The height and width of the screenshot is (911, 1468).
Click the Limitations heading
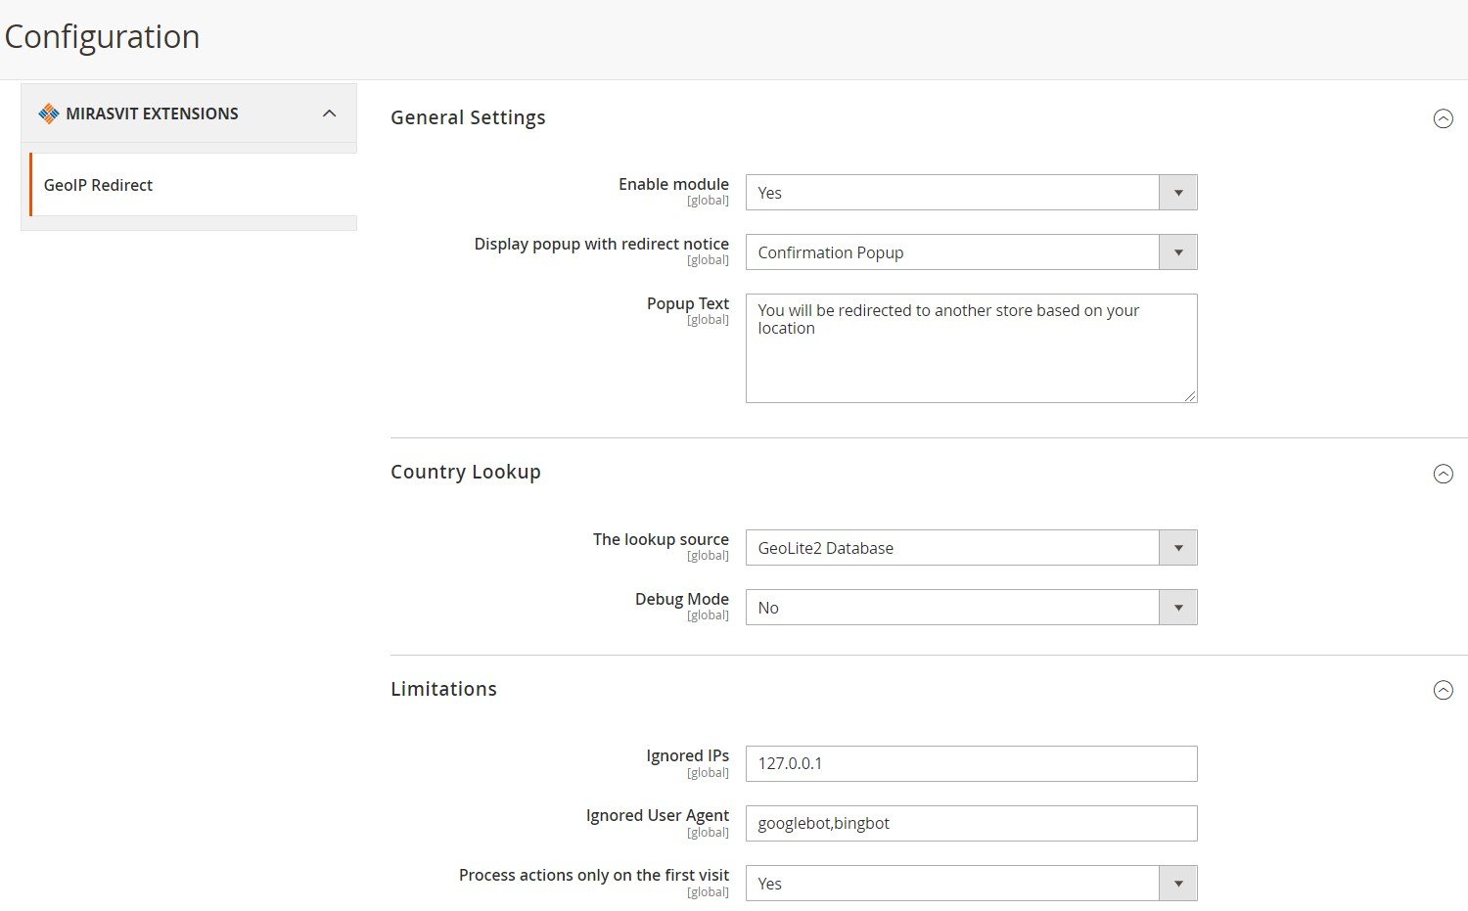click(443, 689)
